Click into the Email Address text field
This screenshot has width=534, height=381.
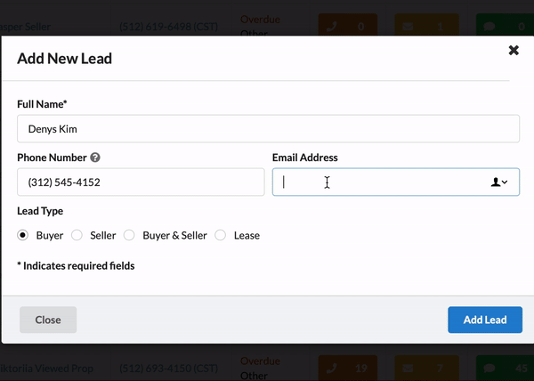tap(378, 182)
